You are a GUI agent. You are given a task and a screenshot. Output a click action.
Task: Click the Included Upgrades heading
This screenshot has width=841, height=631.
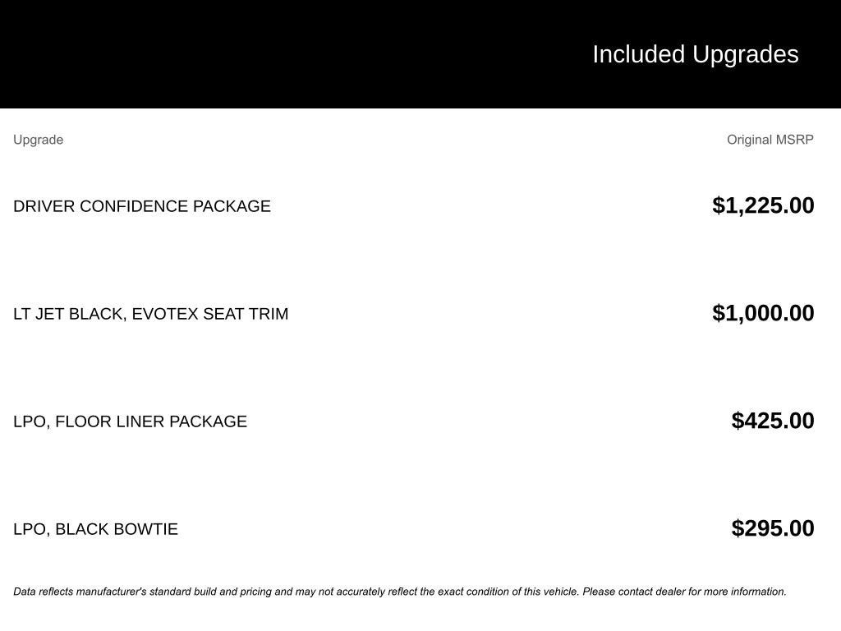[695, 54]
